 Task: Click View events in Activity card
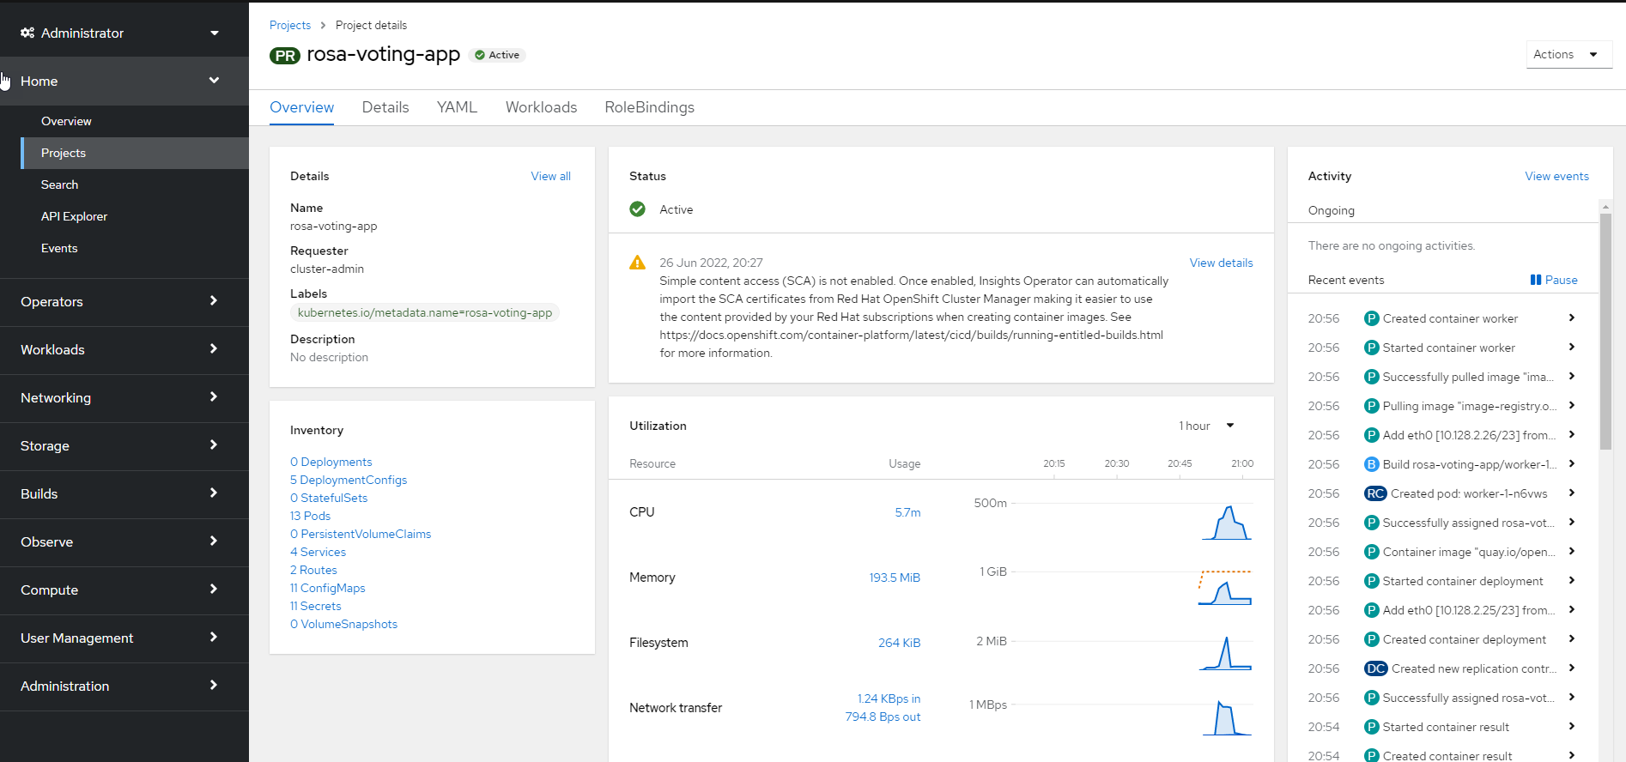1556,176
